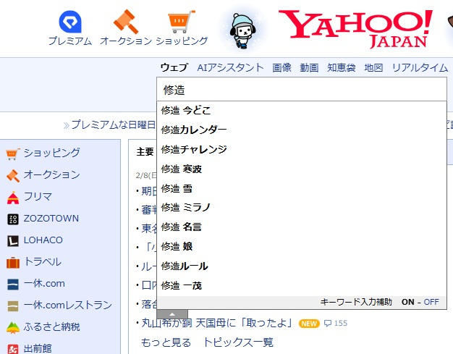This screenshot has width=453, height=354.
Task: Open トピックス一覧 link
Action: point(238,342)
